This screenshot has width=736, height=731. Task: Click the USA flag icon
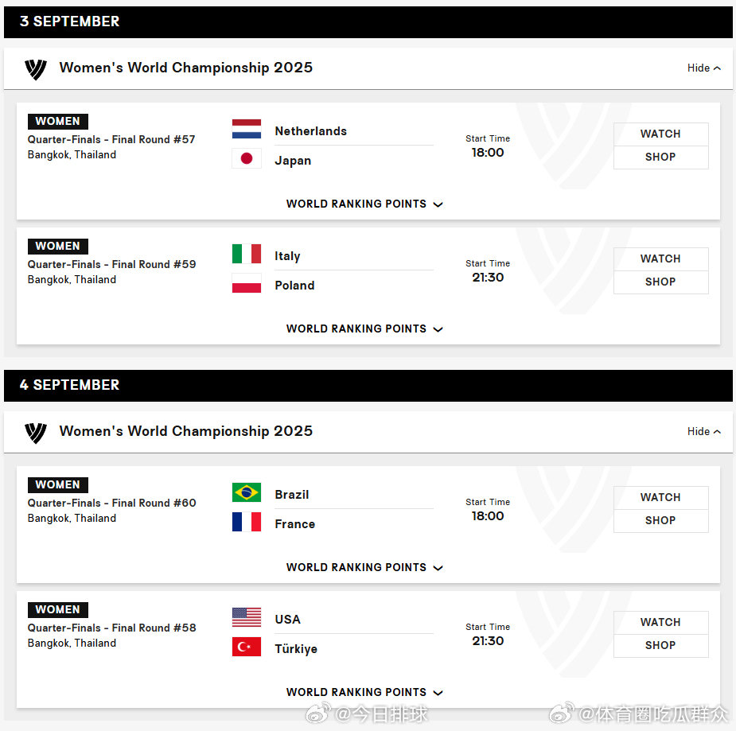point(247,617)
